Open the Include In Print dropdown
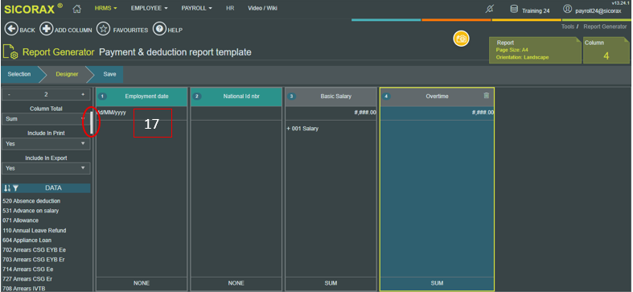Image resolution: width=633 pixels, height=292 pixels. [x=46, y=144]
